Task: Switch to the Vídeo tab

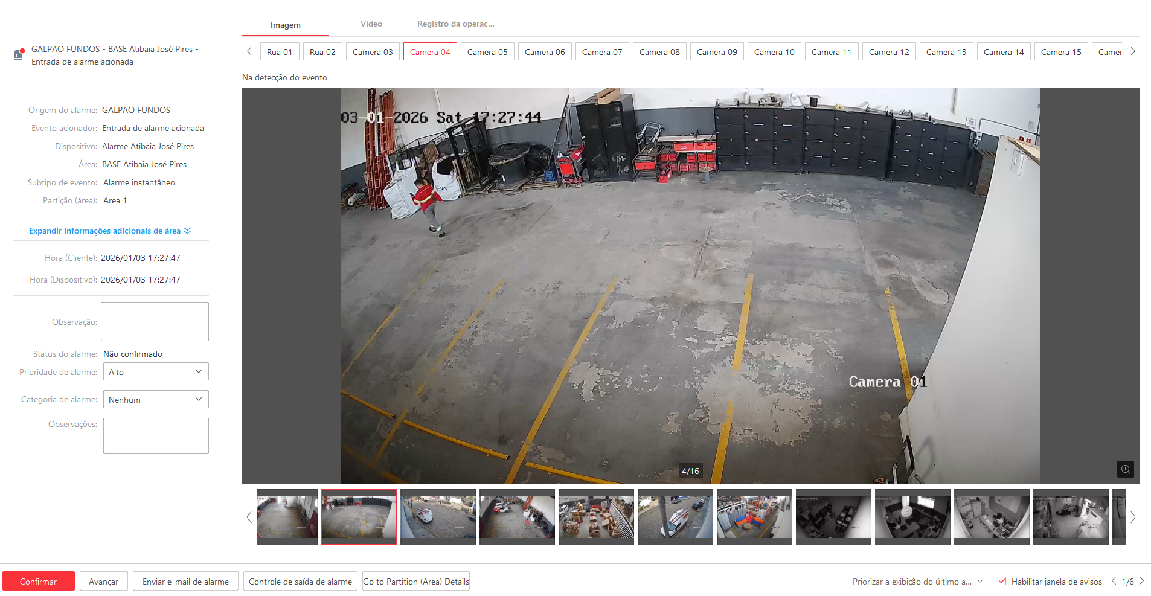Action: (x=371, y=24)
